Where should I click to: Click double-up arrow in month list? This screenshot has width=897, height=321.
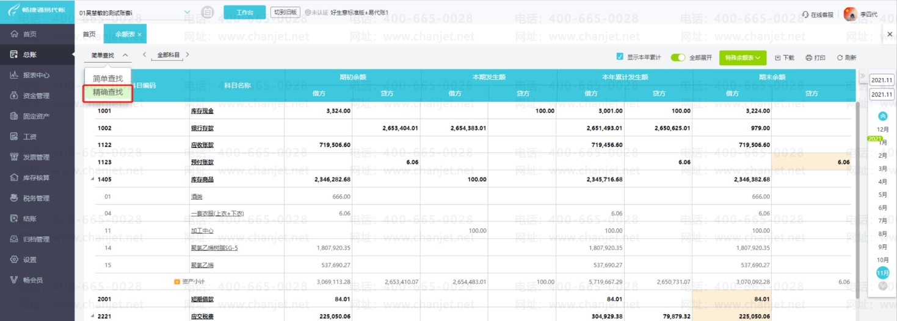coord(882,116)
